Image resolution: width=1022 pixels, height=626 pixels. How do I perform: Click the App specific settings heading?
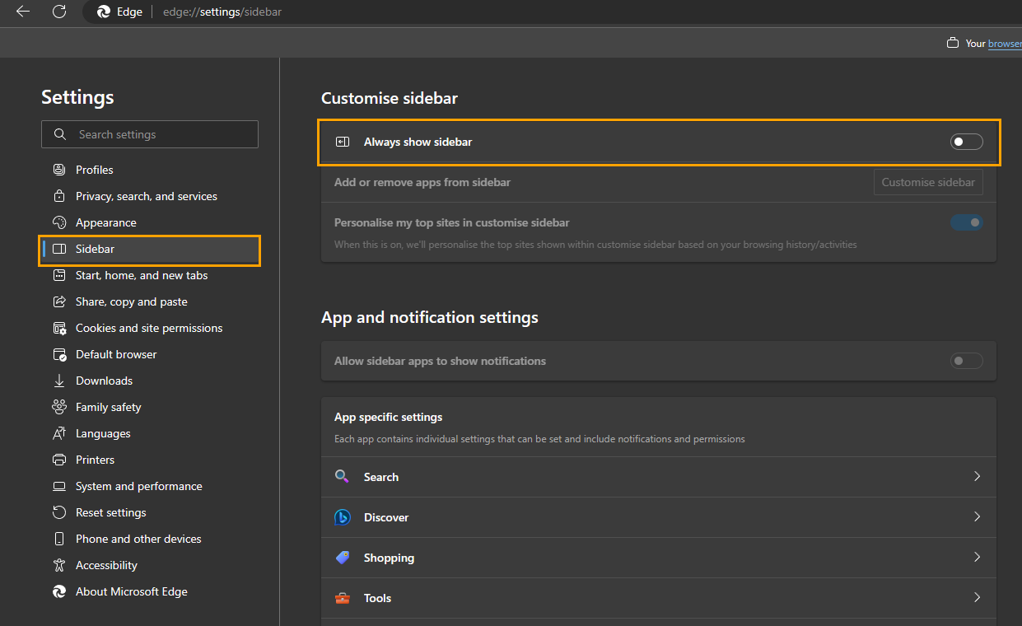389,417
